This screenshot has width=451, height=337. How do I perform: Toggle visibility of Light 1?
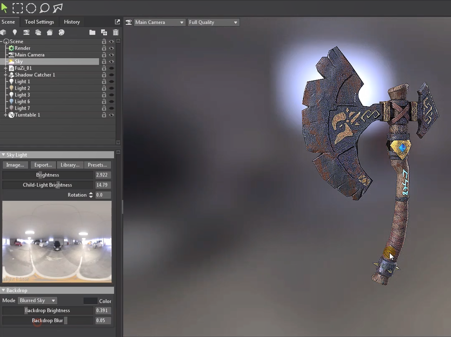click(111, 81)
